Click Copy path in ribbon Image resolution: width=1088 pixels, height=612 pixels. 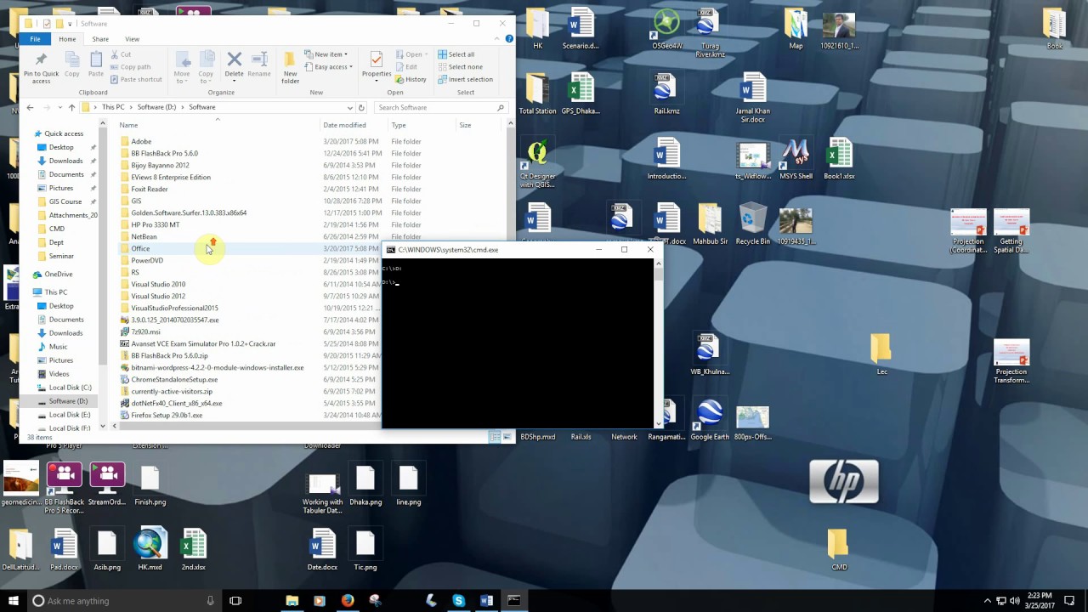tap(130, 66)
